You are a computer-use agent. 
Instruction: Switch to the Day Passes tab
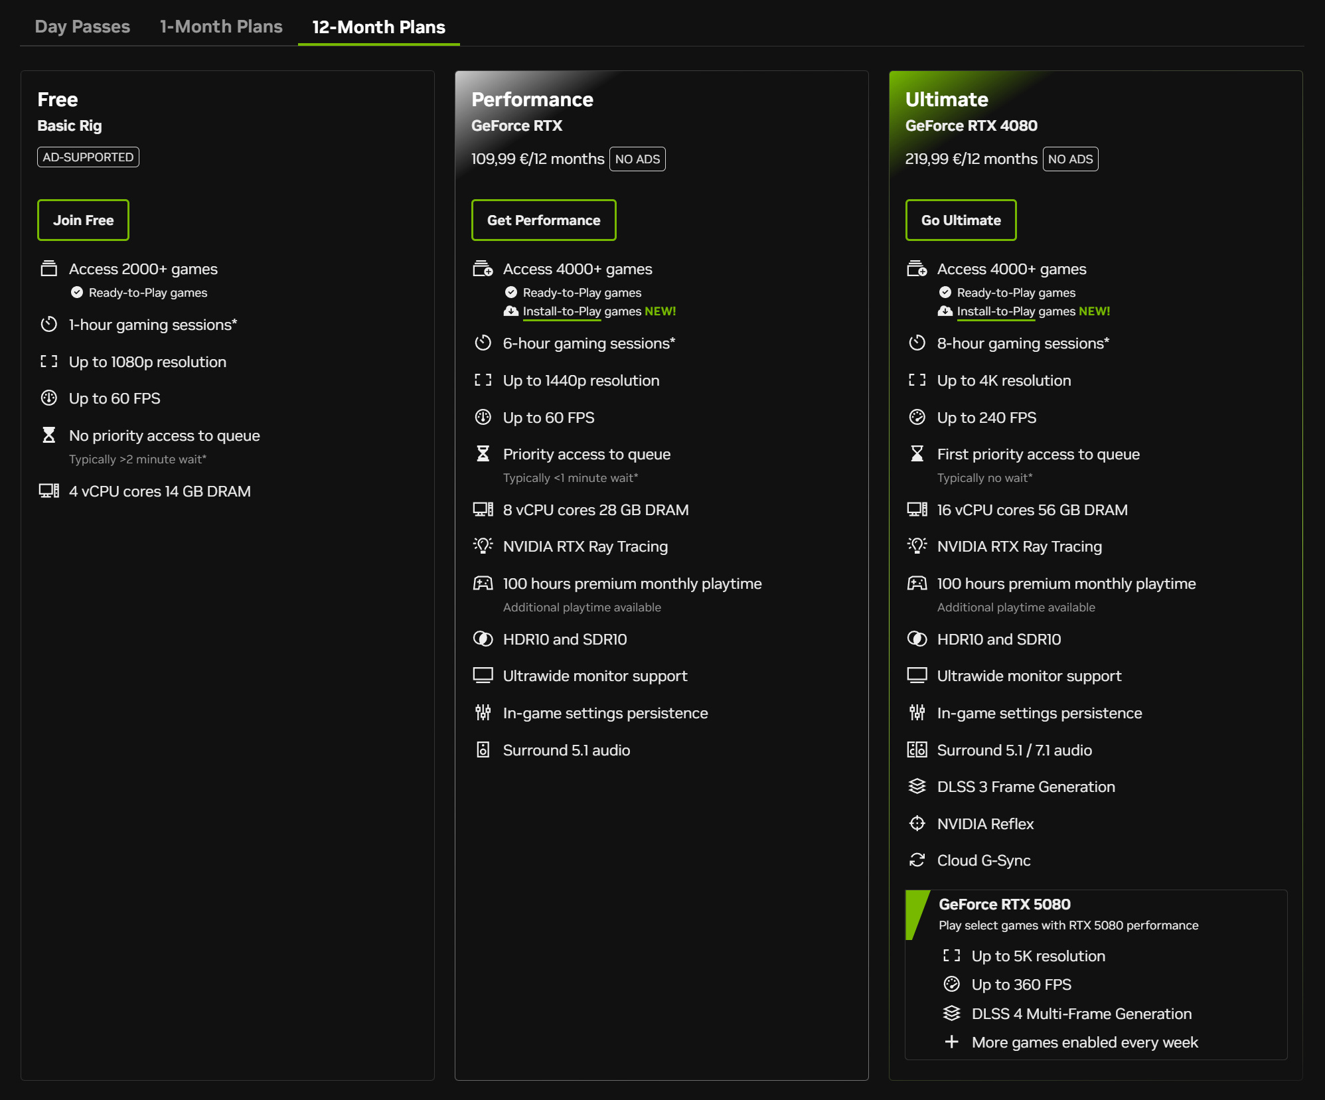point(82,27)
